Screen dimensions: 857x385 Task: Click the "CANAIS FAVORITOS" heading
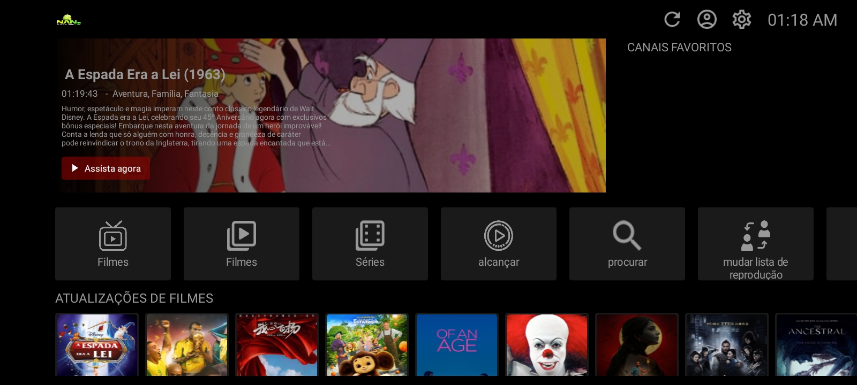[679, 48]
